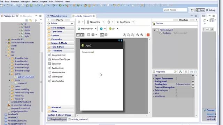Click the margins layout icon
This screenshot has height=125, width=223.
89,35
